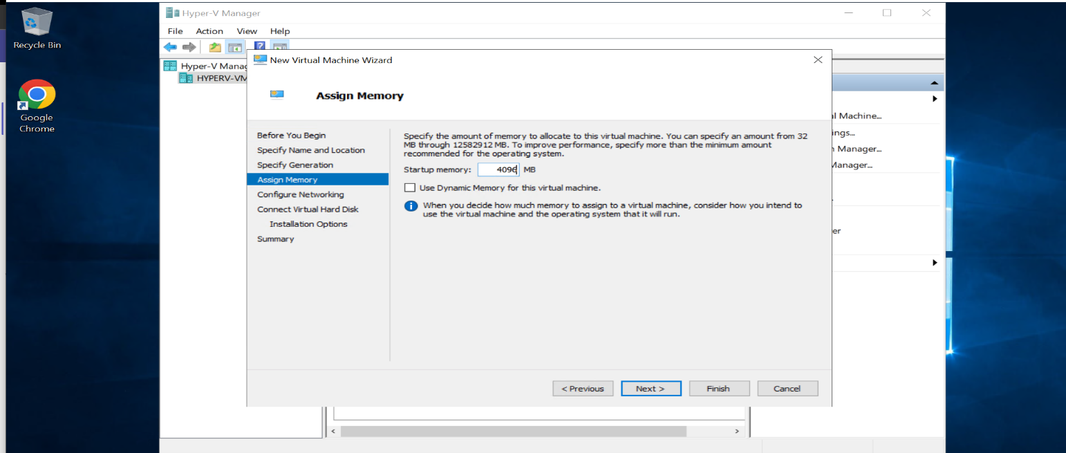Select the Assign Memory wizard step
Image resolution: width=1066 pixels, height=453 pixels.
pyautogui.click(x=317, y=179)
